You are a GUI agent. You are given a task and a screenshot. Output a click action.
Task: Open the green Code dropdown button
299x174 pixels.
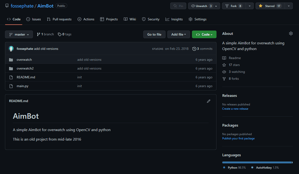click(204, 35)
